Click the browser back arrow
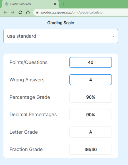 (5, 13)
